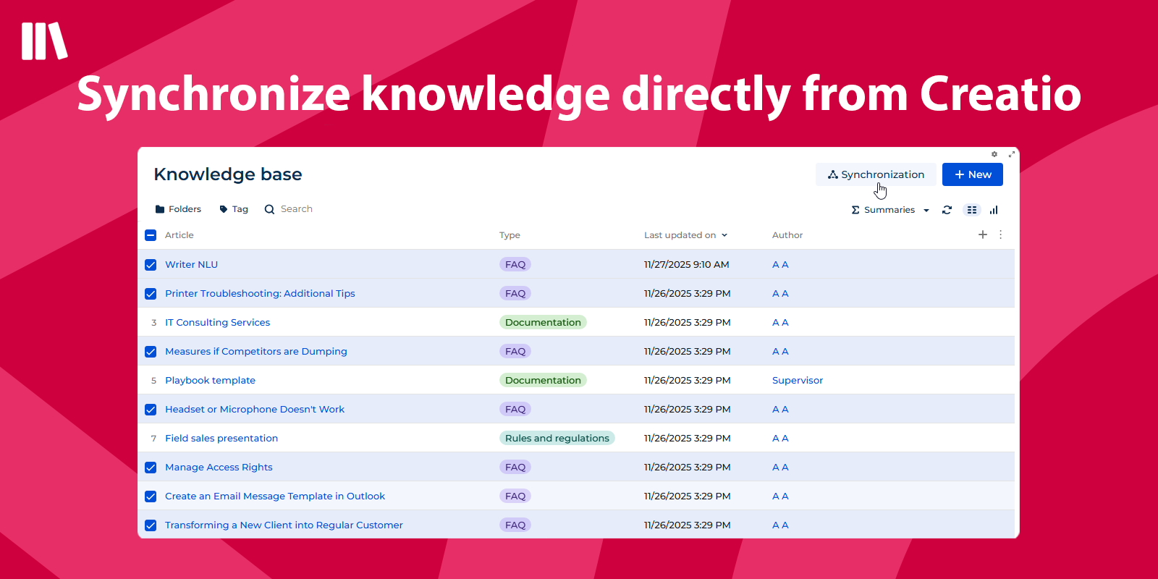Image resolution: width=1158 pixels, height=579 pixels.
Task: Open the settings gear icon
Action: (x=994, y=154)
